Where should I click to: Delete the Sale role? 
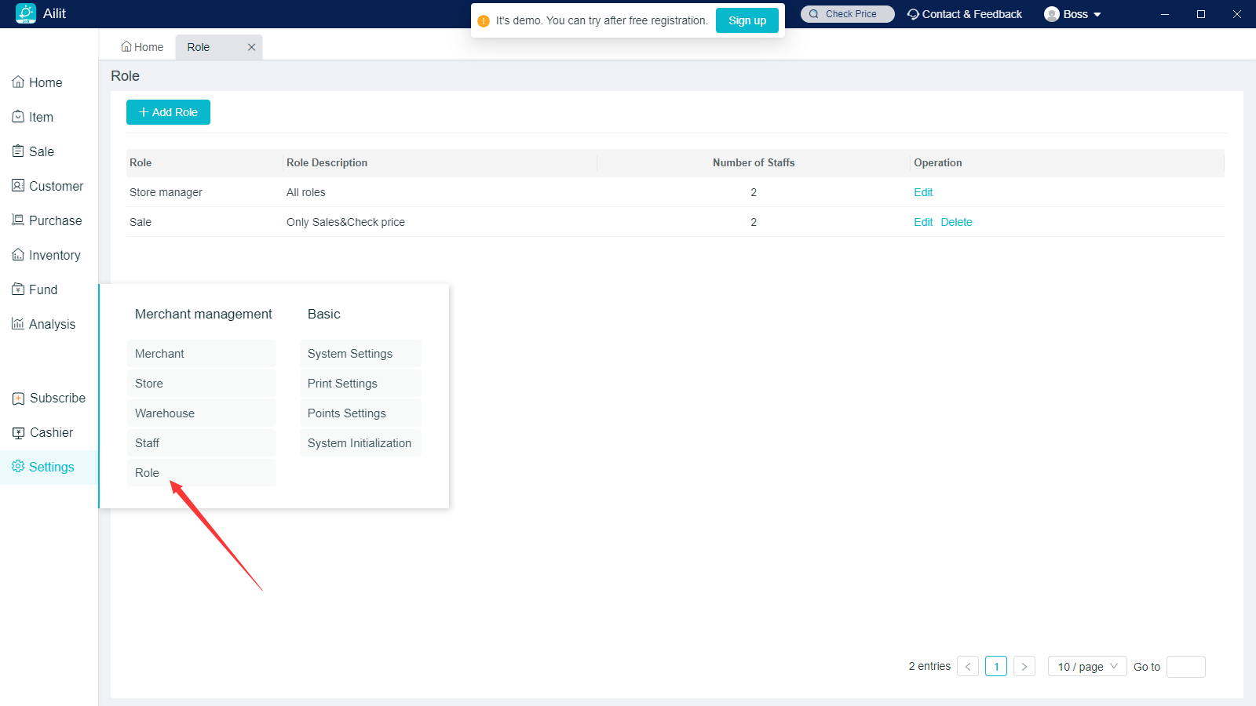point(956,222)
